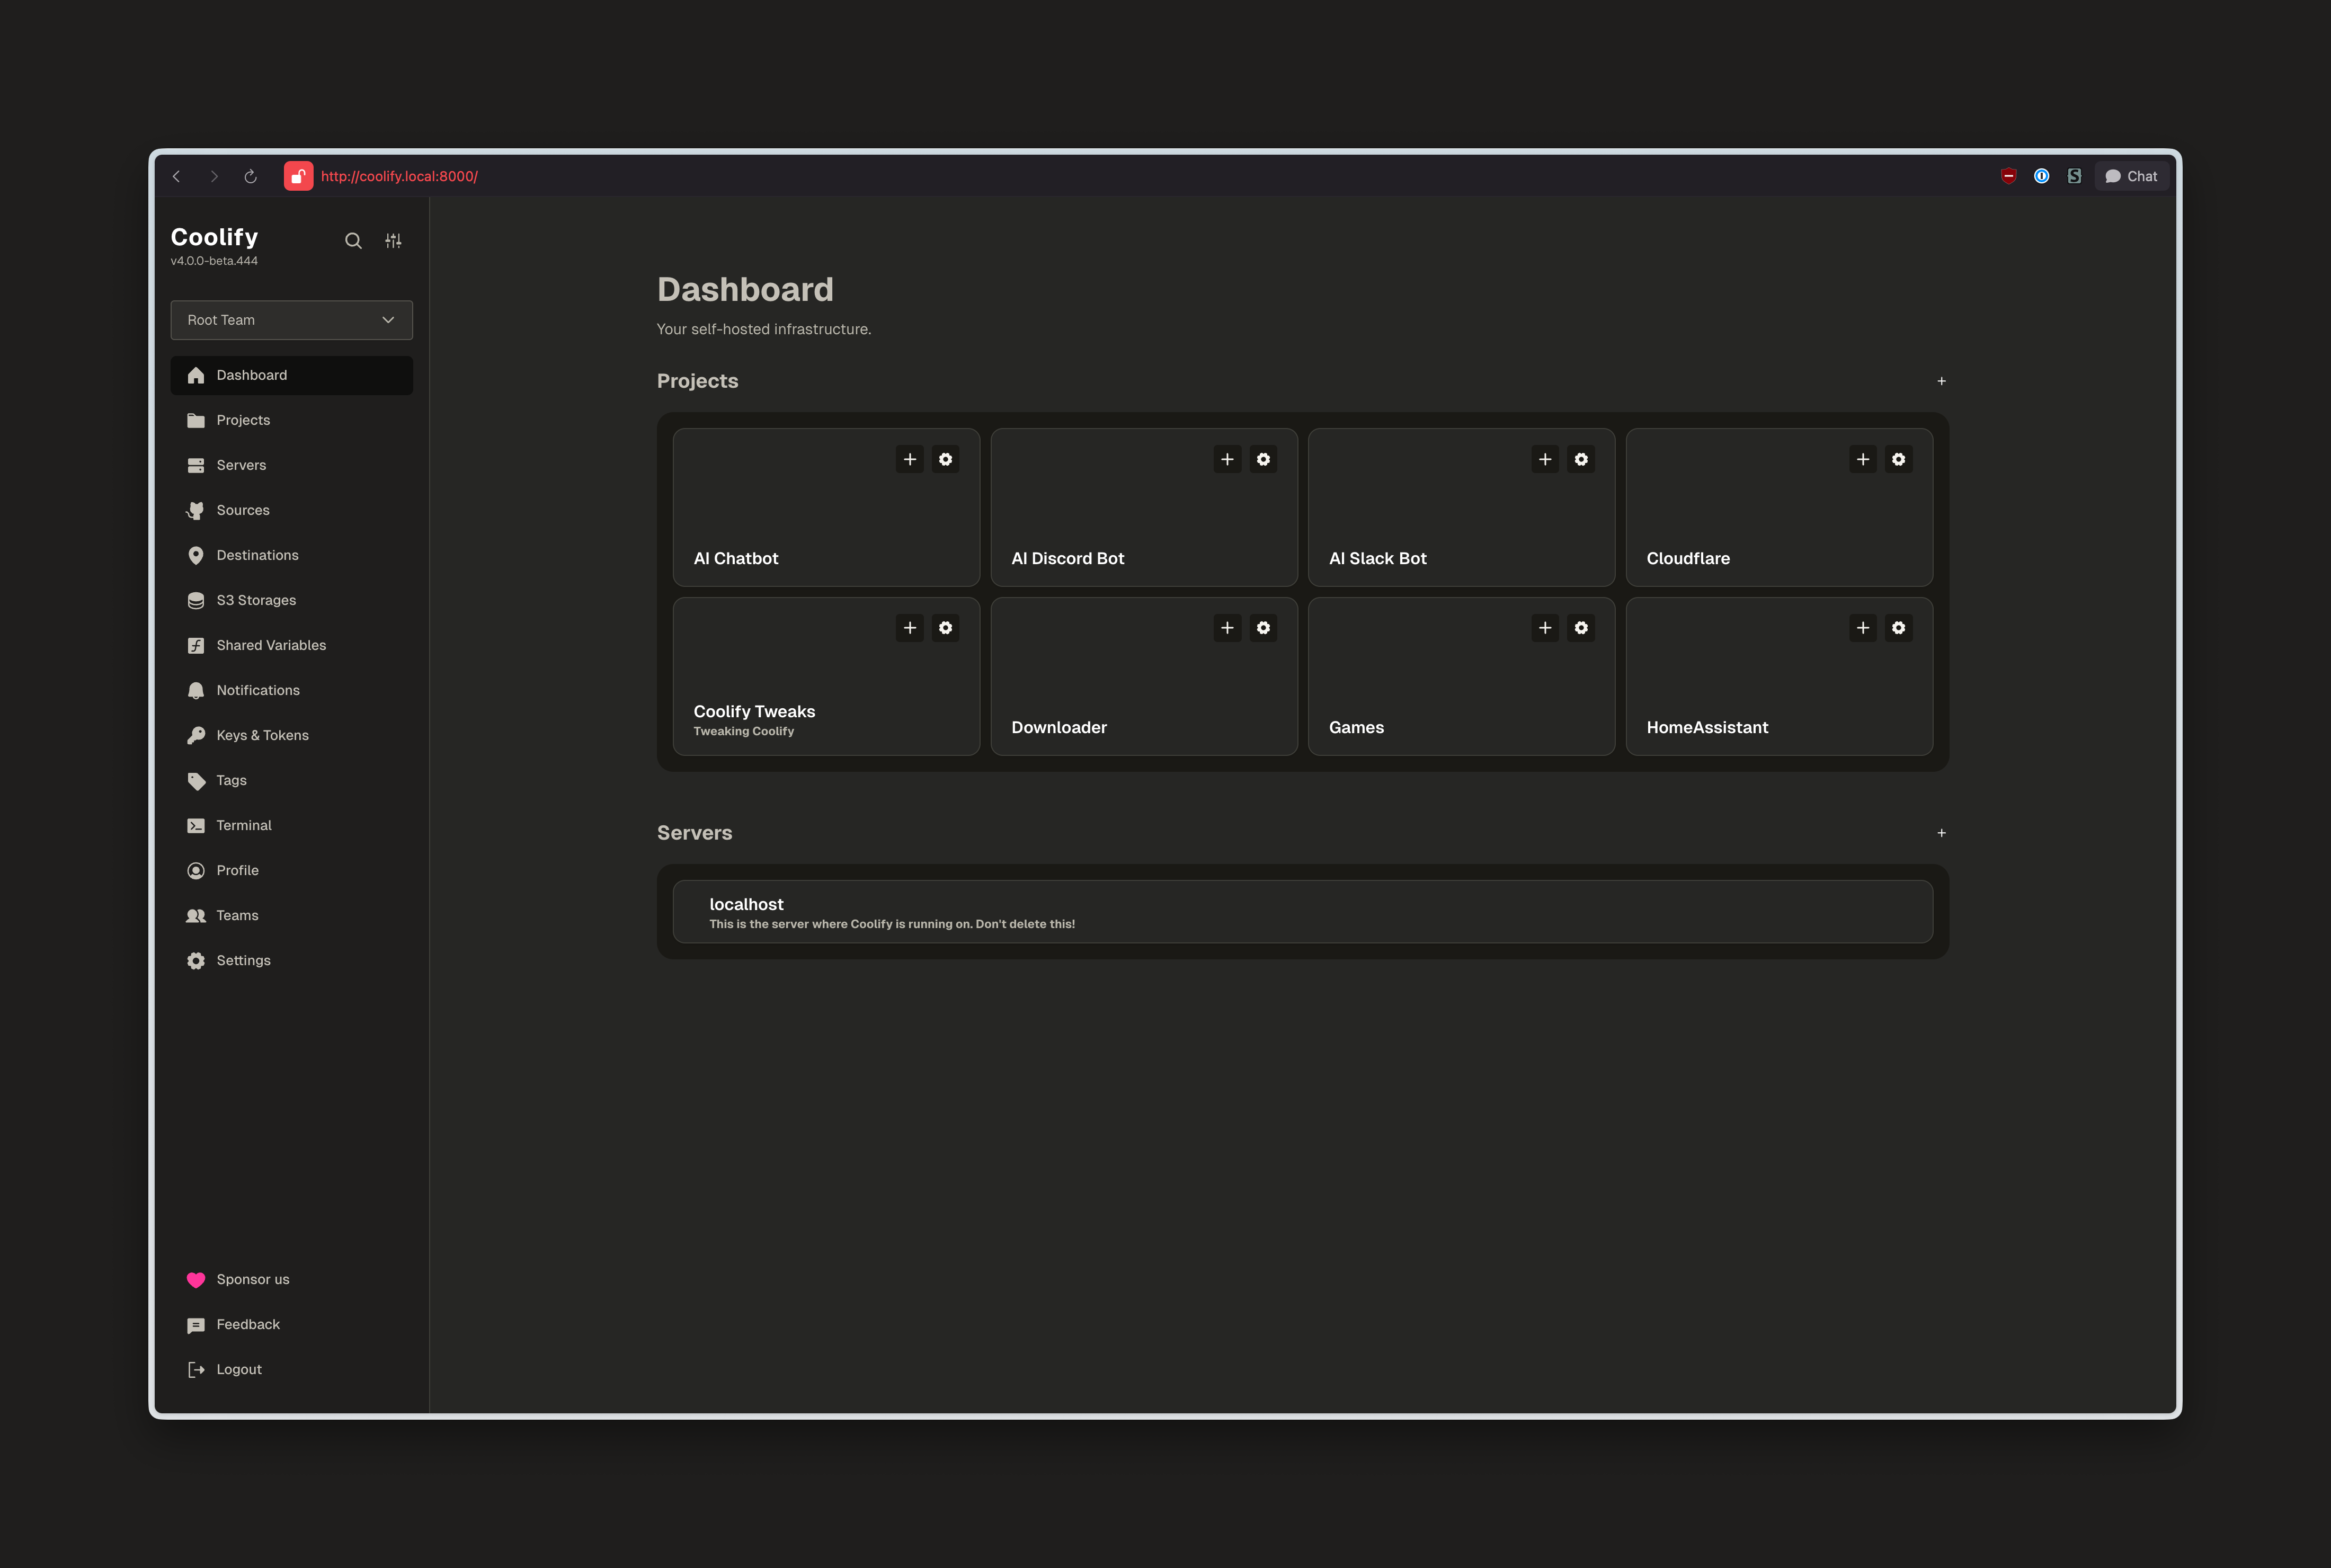Add a new server with the plus button
2331x1568 pixels.
click(1941, 832)
